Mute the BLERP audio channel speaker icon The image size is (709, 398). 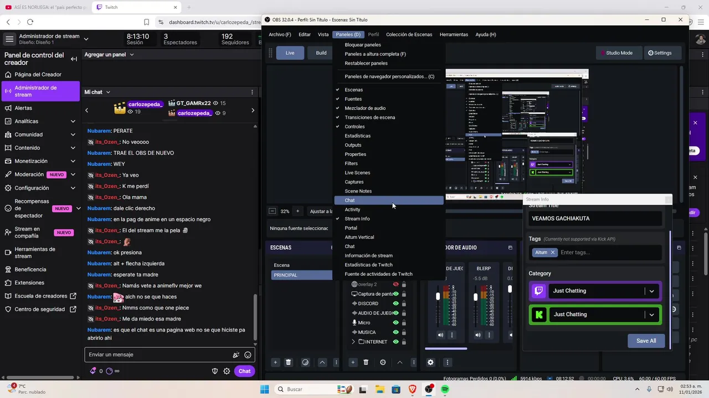coord(478,335)
